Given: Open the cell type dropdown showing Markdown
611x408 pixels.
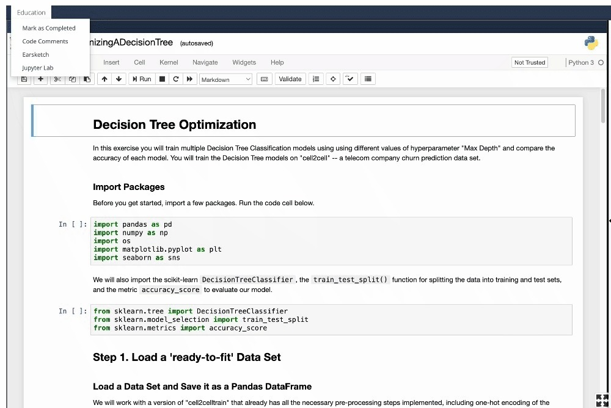Looking at the screenshot, I should pos(225,79).
